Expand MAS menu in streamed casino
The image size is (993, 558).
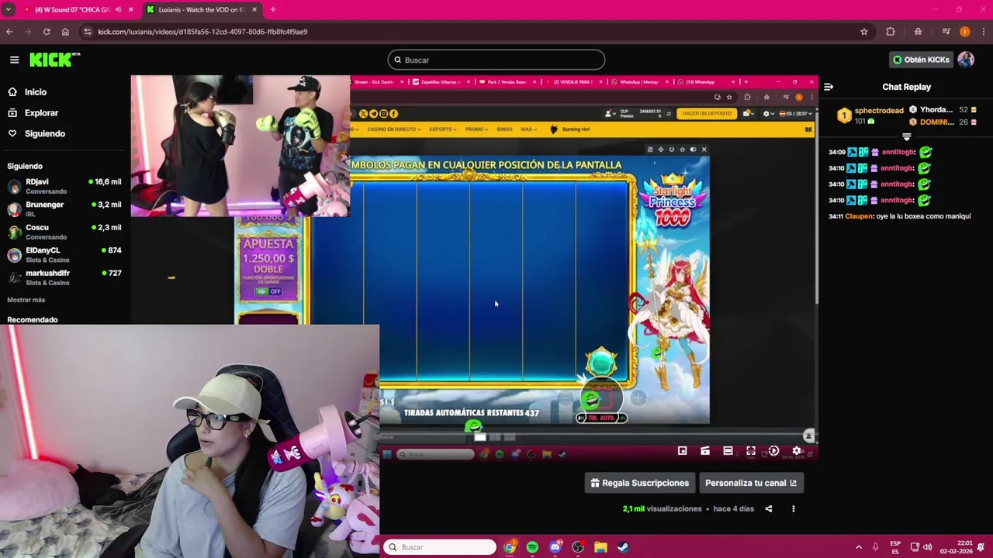(528, 129)
